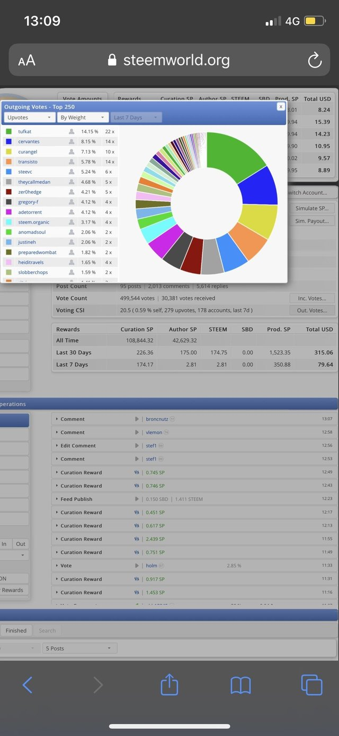Viewport: 339px width, 736px height.
Task: Tap the Safari address bar steemworld.org
Action: coord(169,60)
